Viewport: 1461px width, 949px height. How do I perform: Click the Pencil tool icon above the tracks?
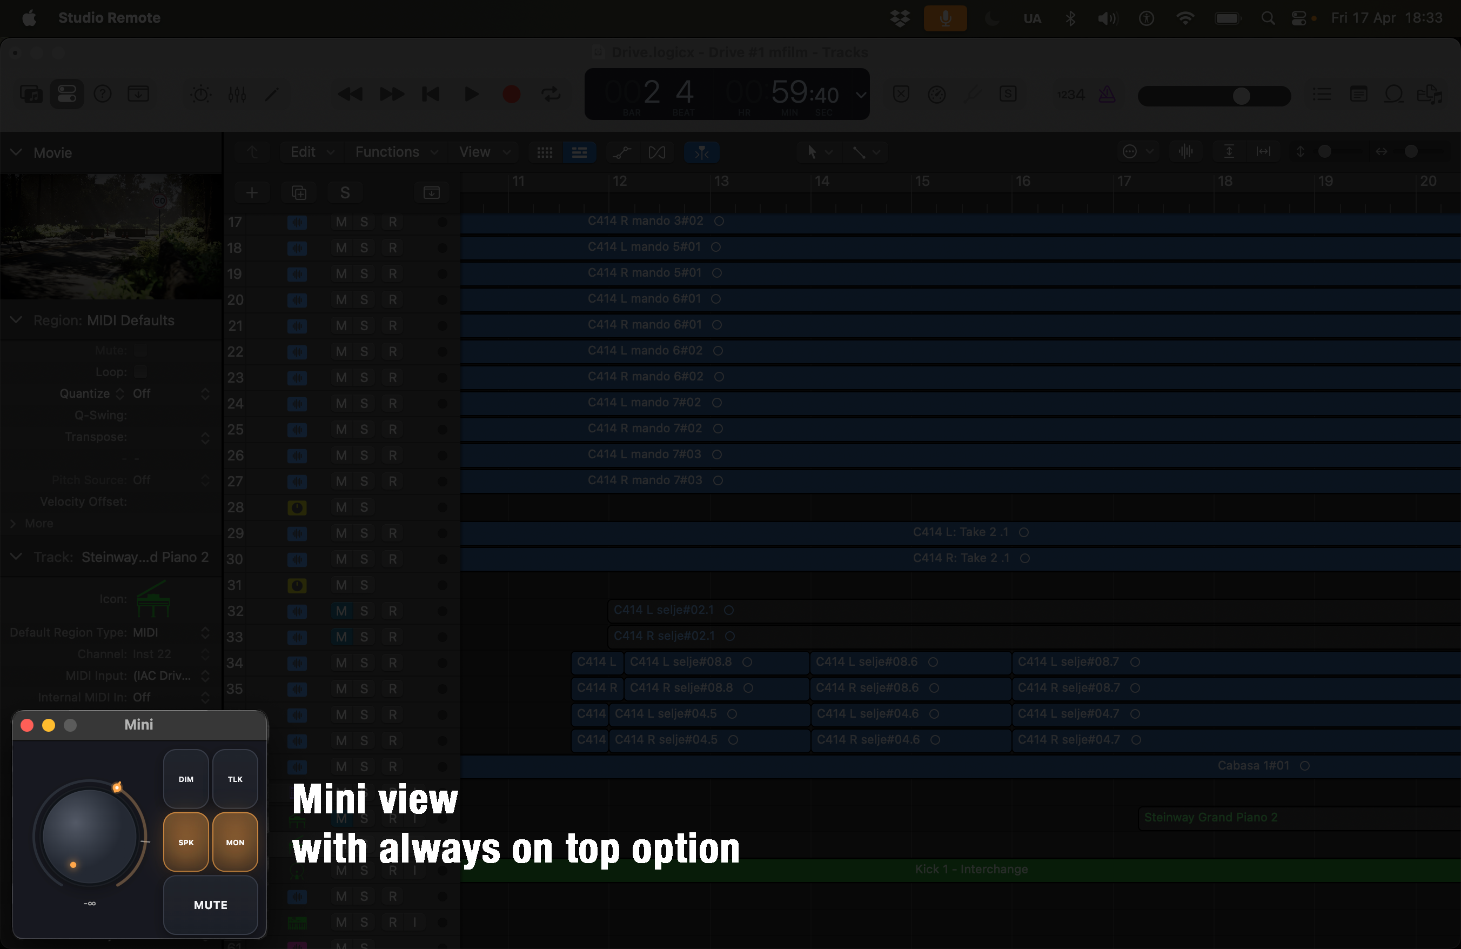(271, 94)
